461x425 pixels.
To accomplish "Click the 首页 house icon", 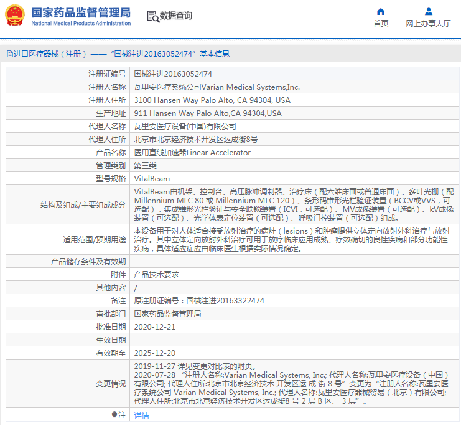I will pos(381,11).
